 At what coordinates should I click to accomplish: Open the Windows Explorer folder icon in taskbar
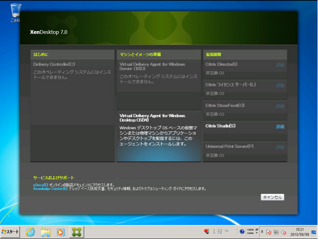click(x=46, y=232)
